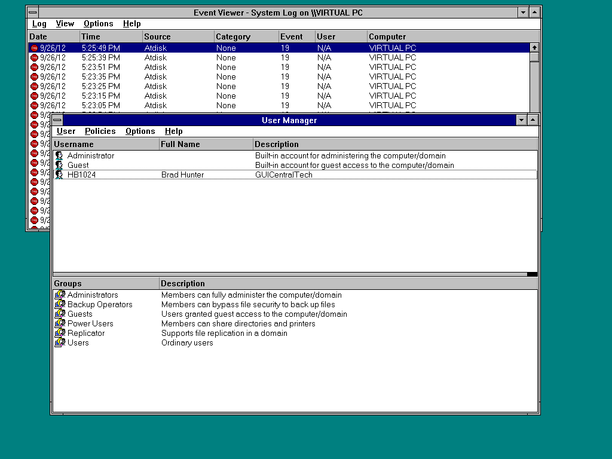Image resolution: width=612 pixels, height=459 pixels.
Task: Click the GUICentralTech description
Action: (x=284, y=175)
